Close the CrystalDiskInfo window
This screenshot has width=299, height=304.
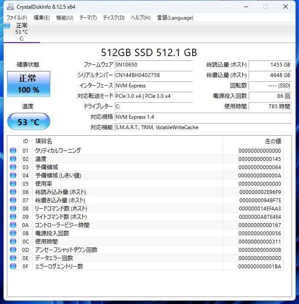pos(286,7)
